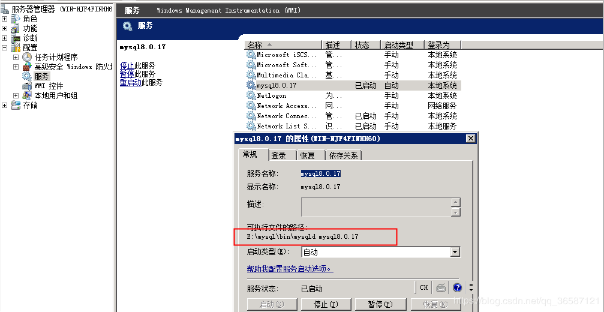The image size is (604, 312).
Task: Sort services by 登录为 column header
Action: tap(442, 44)
